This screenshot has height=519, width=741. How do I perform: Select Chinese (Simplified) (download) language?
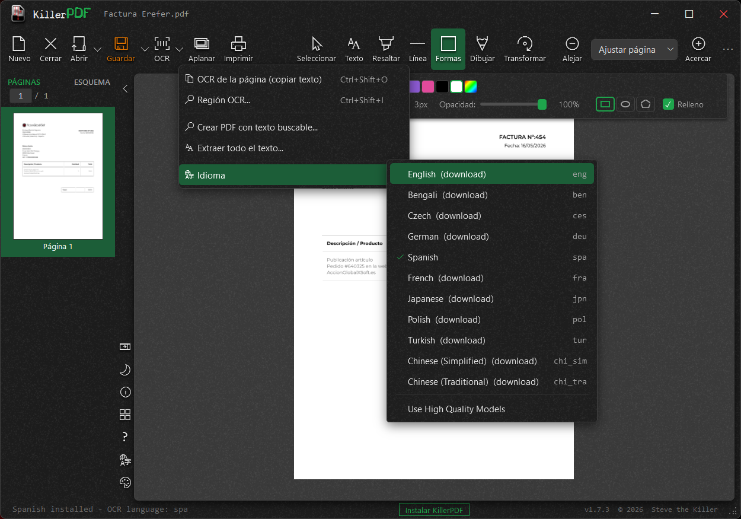[491, 361]
